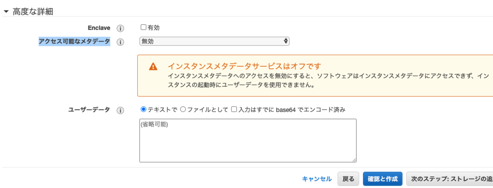
Task: Click inside the user data text area
Action: pos(248,140)
